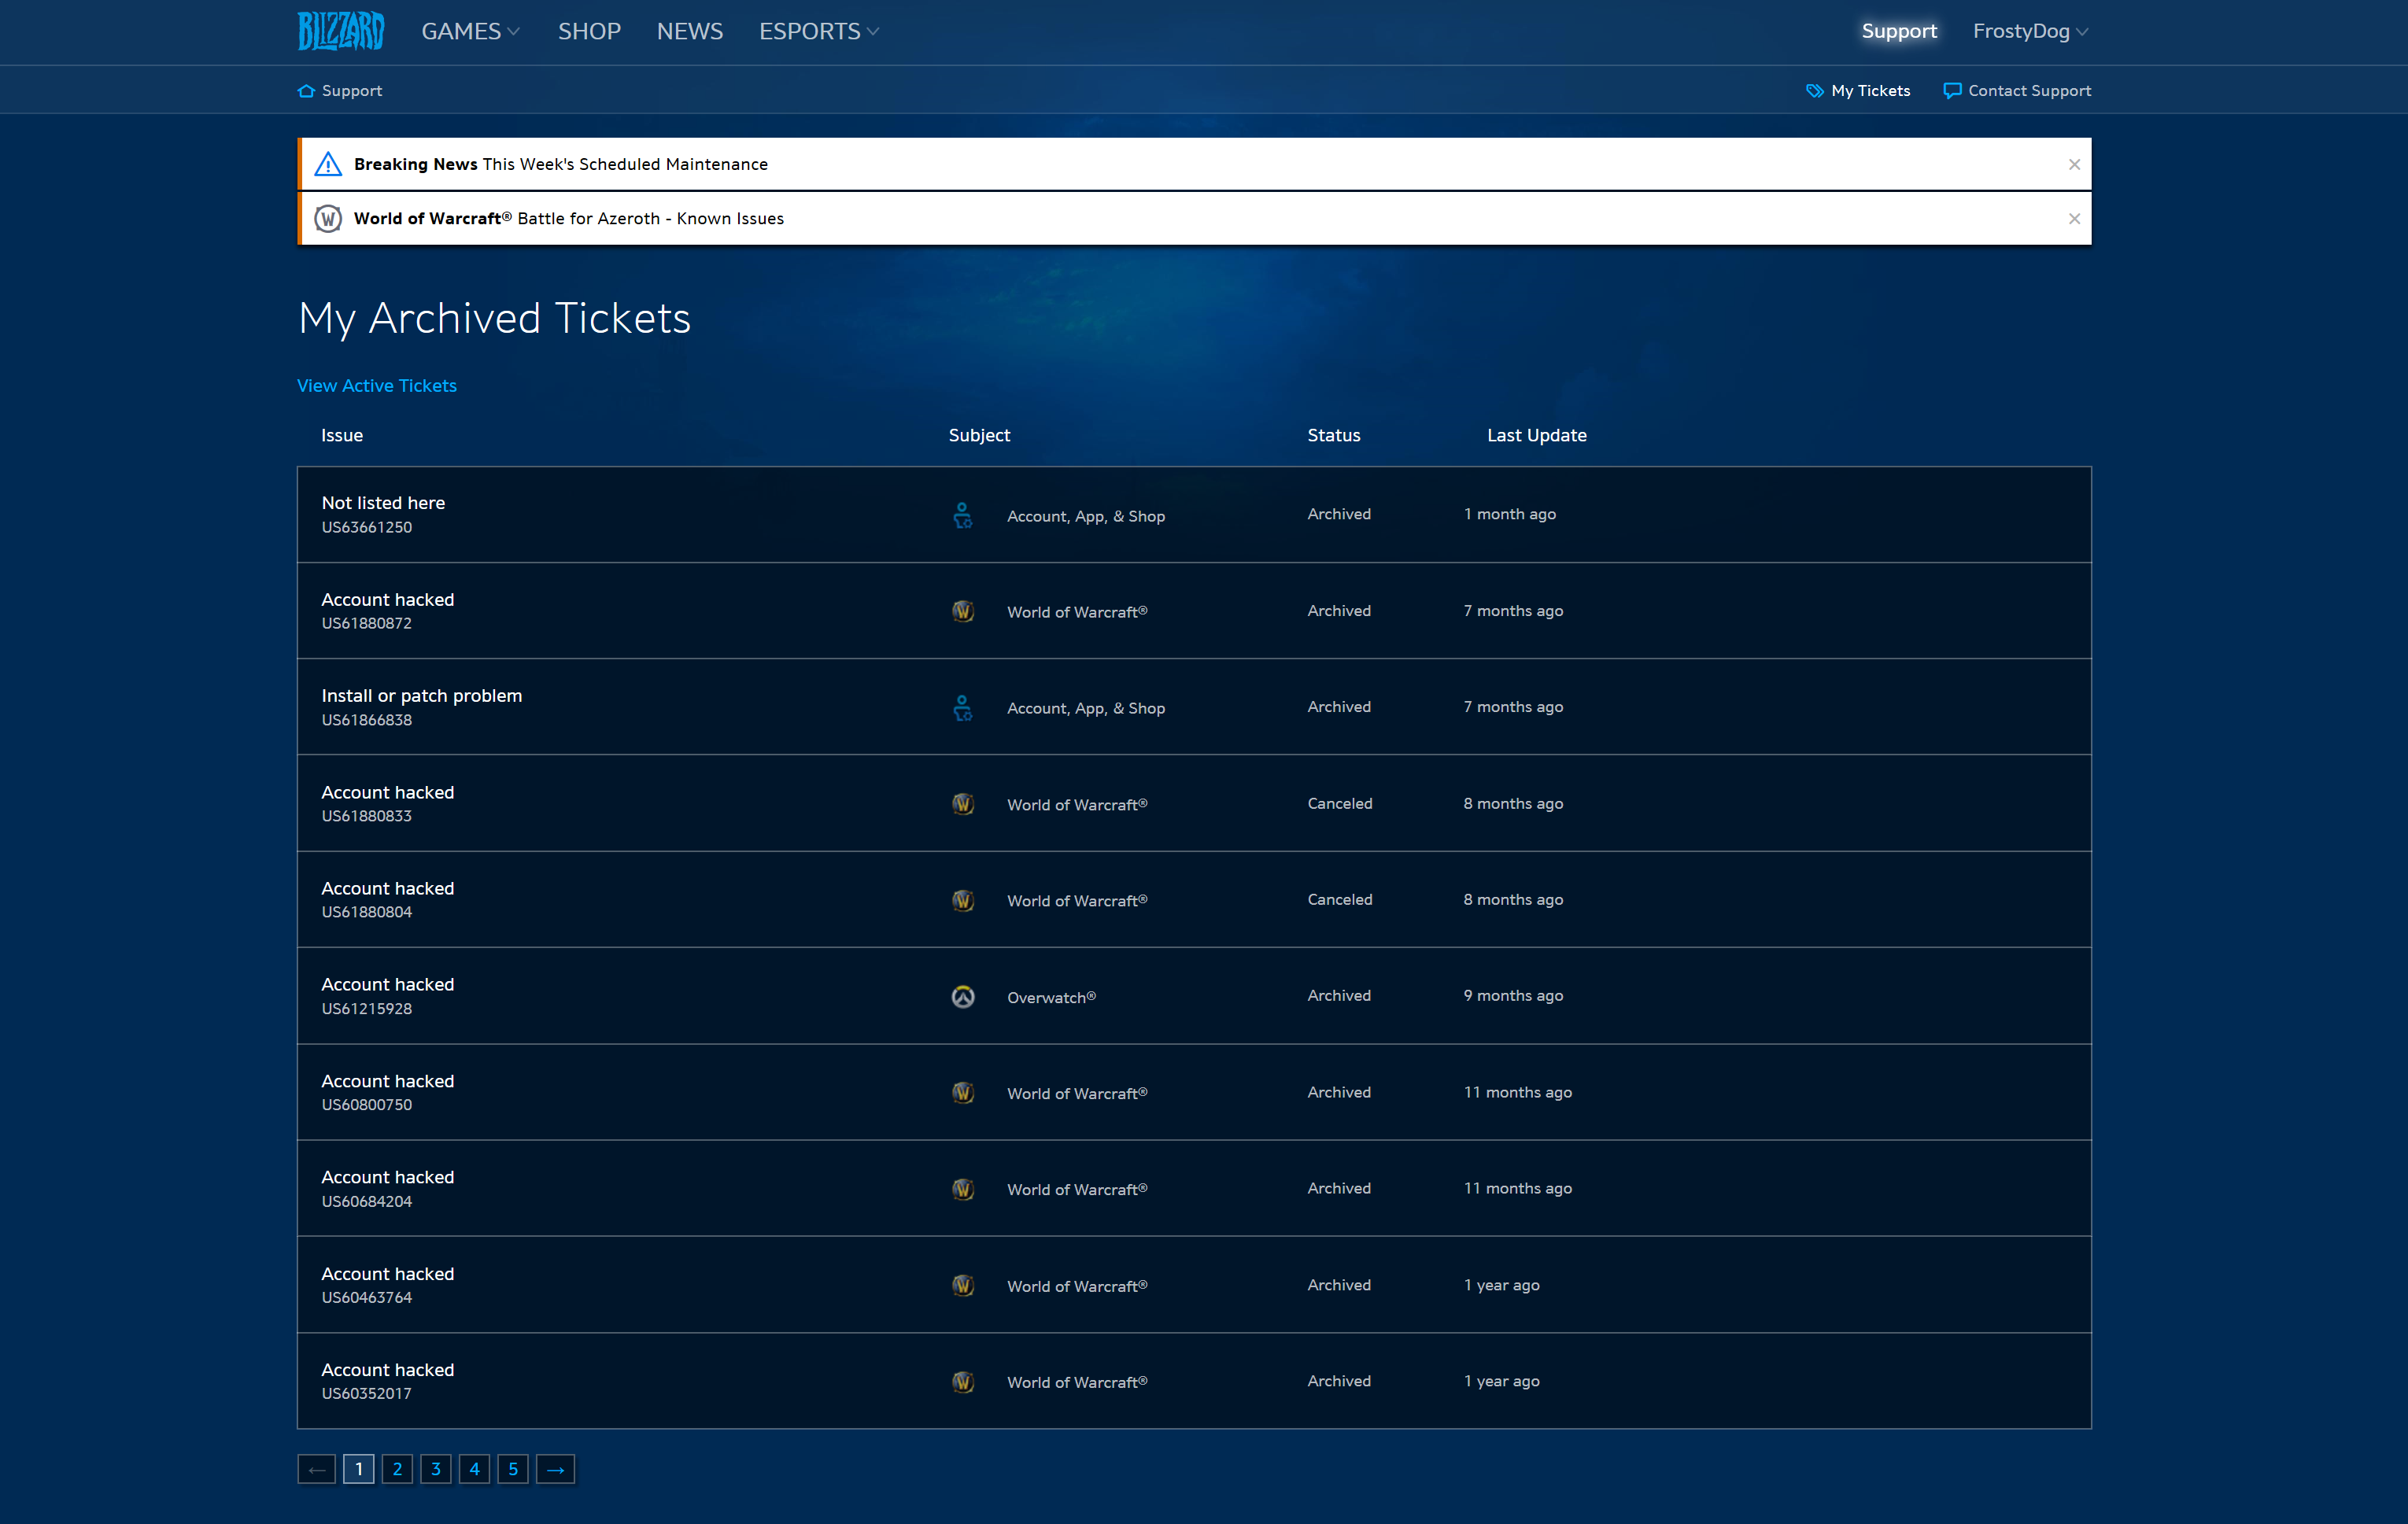
Task: Dismiss the Battle for Azeroth Known Issues banner
Action: [2074, 219]
